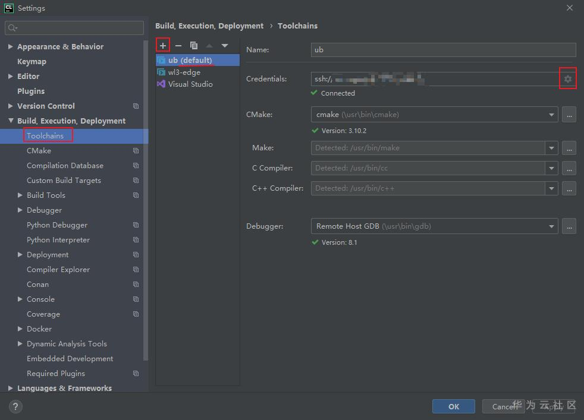The width and height of the screenshot is (584, 420).
Task: Click the move toolchain down arrow
Action: tap(225, 45)
